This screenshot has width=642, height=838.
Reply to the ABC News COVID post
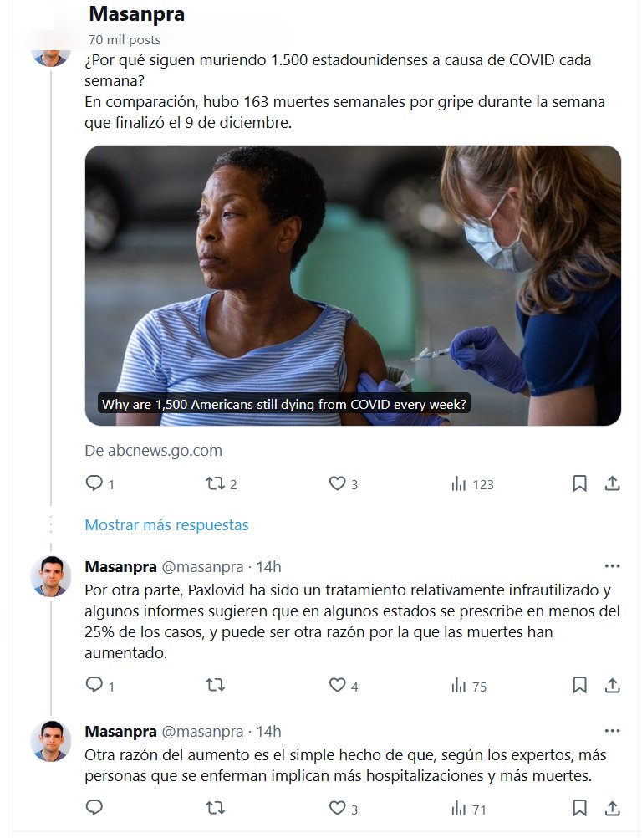94,483
